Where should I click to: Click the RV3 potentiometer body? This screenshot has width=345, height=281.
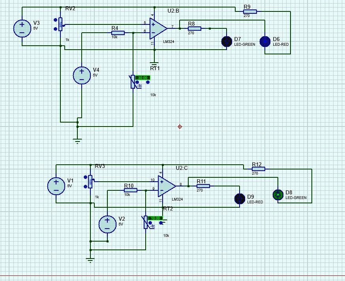[90, 181]
